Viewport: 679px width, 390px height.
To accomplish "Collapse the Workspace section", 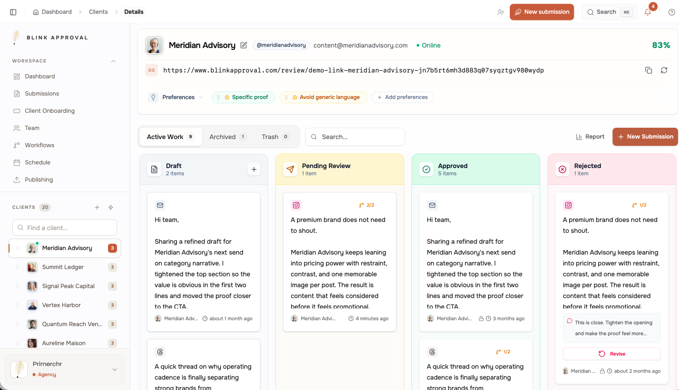I will point(113,61).
